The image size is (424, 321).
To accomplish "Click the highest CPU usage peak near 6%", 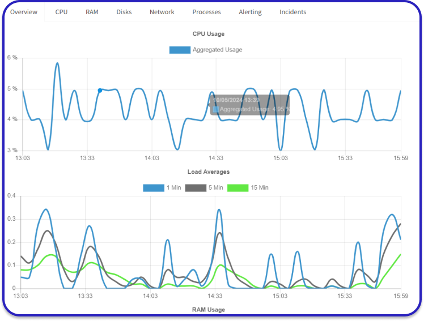I will [x=57, y=63].
